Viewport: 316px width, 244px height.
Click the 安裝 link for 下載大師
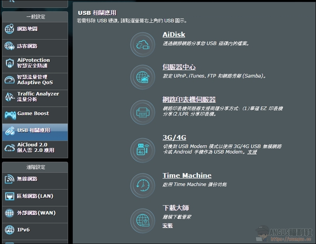(167, 226)
